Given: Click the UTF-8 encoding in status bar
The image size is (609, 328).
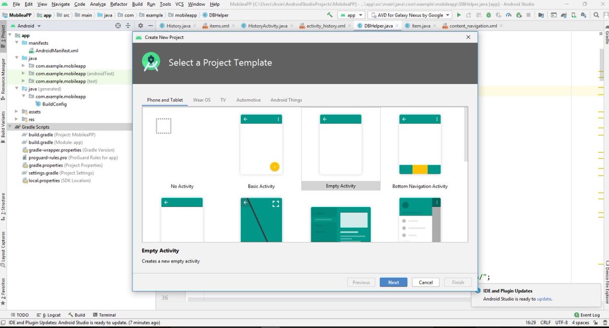Looking at the screenshot, I should click(561, 322).
